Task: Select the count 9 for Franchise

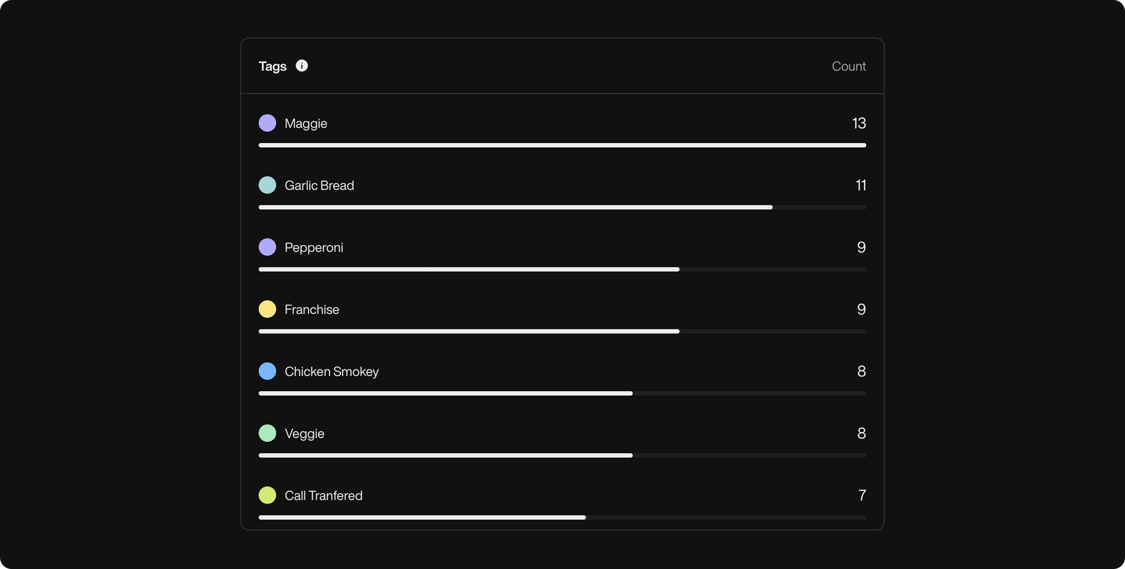Action: [861, 309]
